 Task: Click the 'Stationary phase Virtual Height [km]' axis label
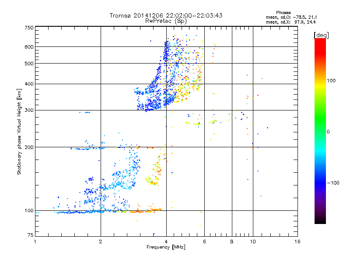pyautogui.click(x=19, y=132)
